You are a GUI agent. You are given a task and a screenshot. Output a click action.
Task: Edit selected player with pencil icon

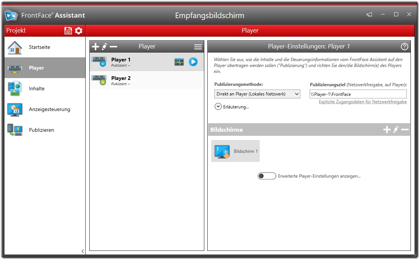click(x=105, y=47)
